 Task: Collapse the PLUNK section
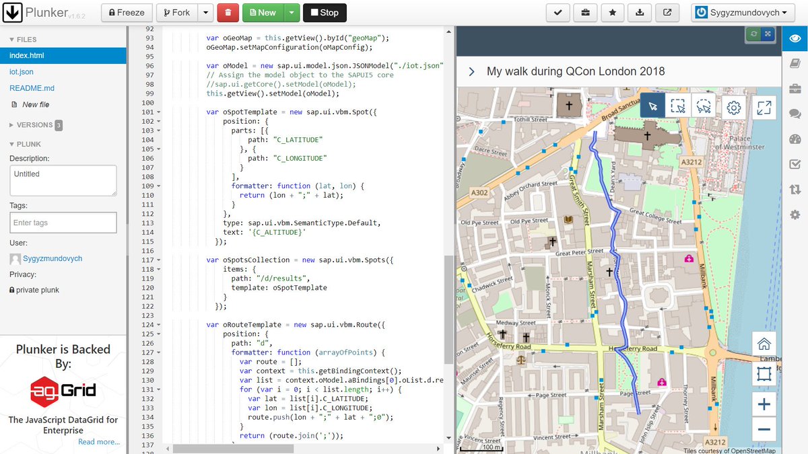[25, 144]
